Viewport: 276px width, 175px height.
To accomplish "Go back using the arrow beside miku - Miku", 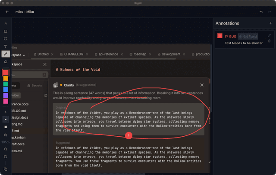I will (x=7, y=12).
